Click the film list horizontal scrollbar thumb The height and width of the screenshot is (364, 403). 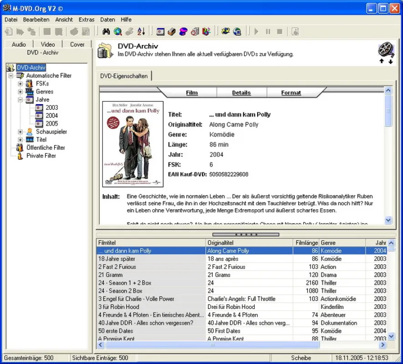point(213,345)
